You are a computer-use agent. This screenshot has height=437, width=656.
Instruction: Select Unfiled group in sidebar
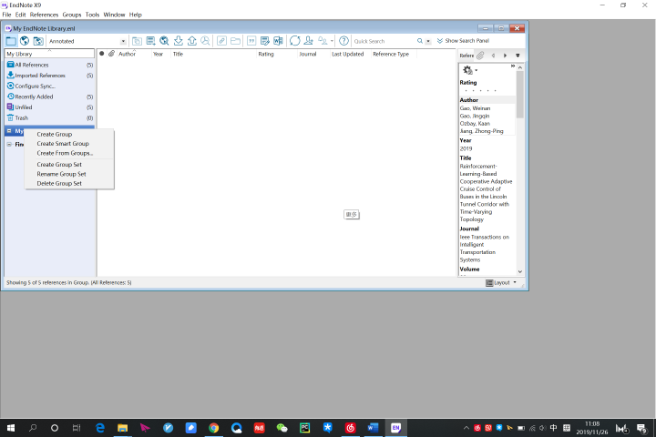(x=50, y=107)
